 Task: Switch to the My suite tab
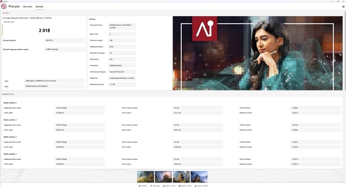pyautogui.click(x=28, y=6)
